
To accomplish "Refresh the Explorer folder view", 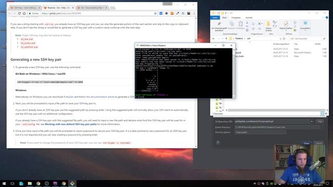I will pos(284,38).
